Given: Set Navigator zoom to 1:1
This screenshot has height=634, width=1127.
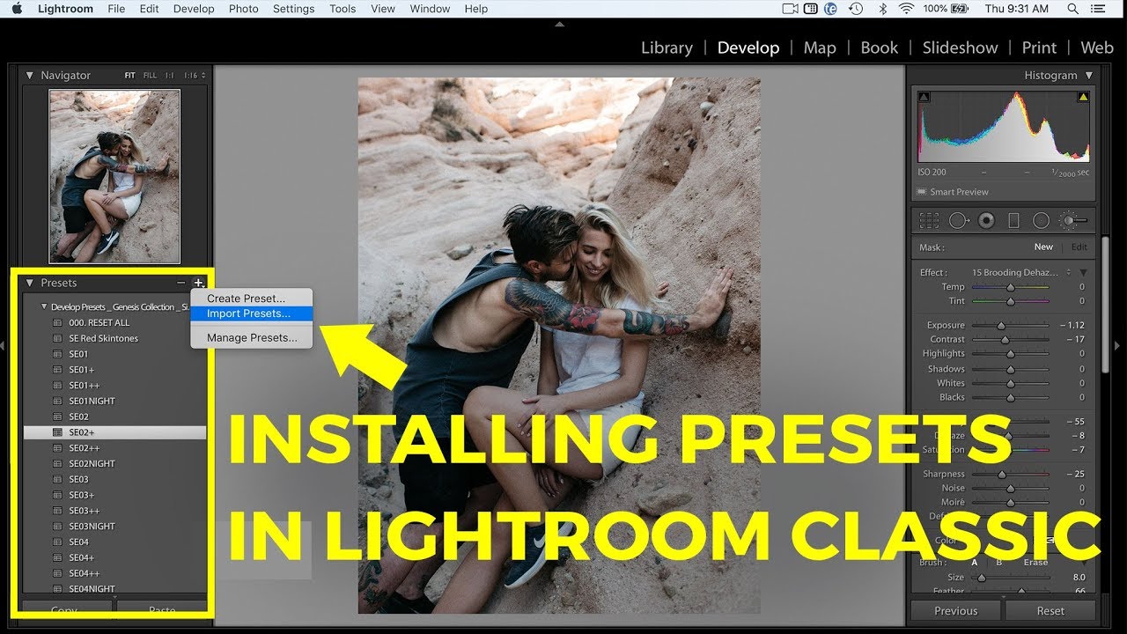Looking at the screenshot, I should (x=169, y=76).
